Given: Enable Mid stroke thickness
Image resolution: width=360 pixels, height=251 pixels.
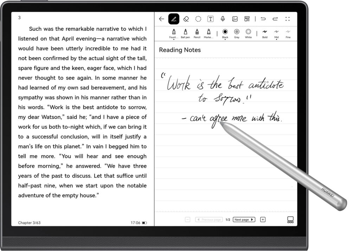Looking at the screenshot, I should point(276,34).
